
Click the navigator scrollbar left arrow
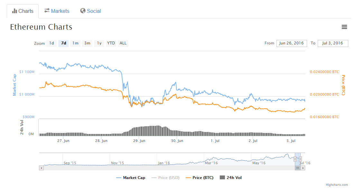click(x=41, y=168)
